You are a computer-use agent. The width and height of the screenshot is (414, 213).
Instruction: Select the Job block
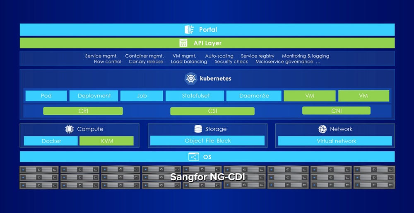pyautogui.click(x=142, y=96)
